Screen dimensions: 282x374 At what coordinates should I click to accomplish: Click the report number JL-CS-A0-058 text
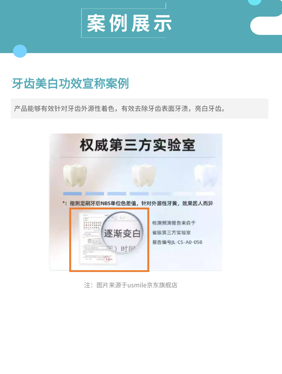coord(177,242)
